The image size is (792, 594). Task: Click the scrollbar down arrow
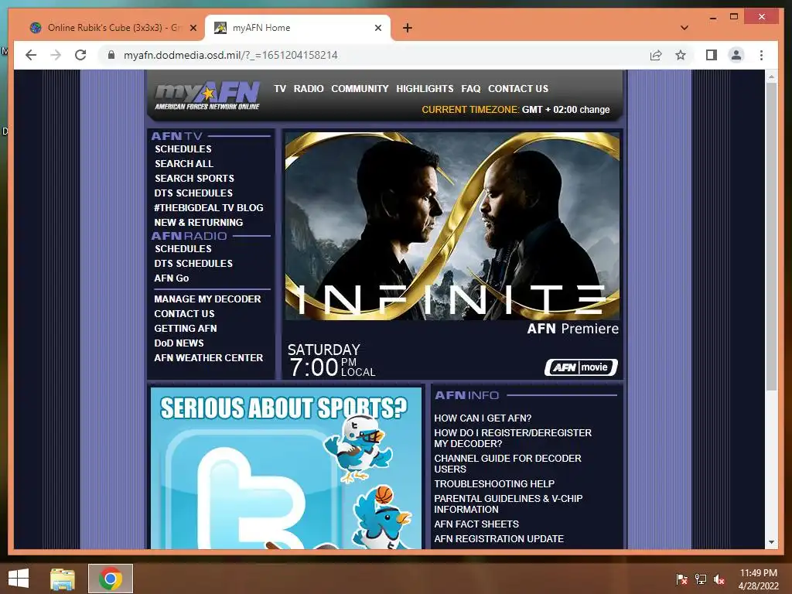[x=771, y=542]
